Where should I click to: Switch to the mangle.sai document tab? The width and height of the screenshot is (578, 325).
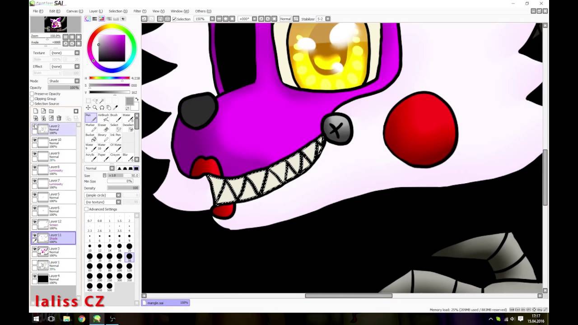(x=166, y=303)
